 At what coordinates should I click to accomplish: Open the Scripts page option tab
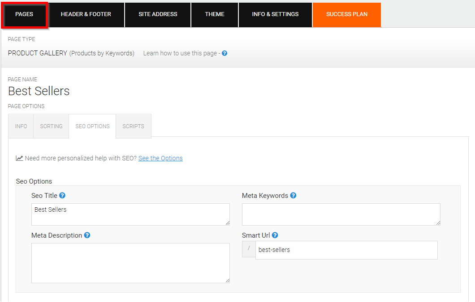[133, 126]
